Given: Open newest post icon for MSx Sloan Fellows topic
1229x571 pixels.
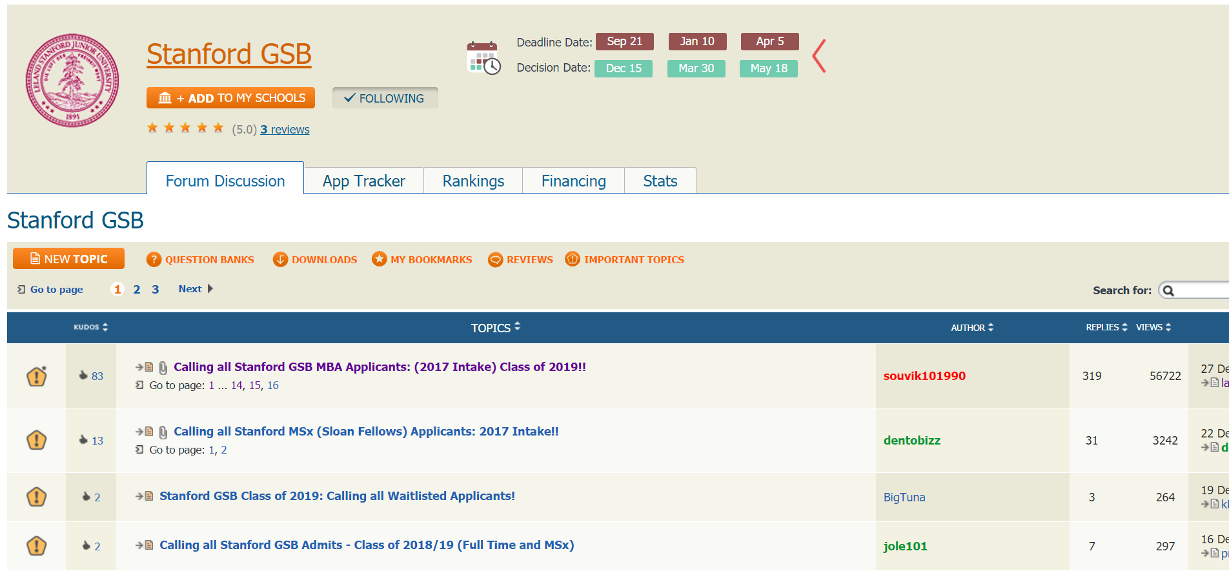Looking at the screenshot, I should pos(144,432).
